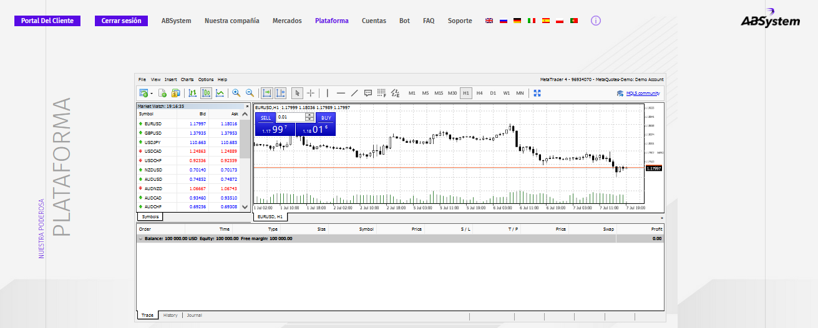Open the Options menu
The height and width of the screenshot is (328, 818).
(206, 80)
